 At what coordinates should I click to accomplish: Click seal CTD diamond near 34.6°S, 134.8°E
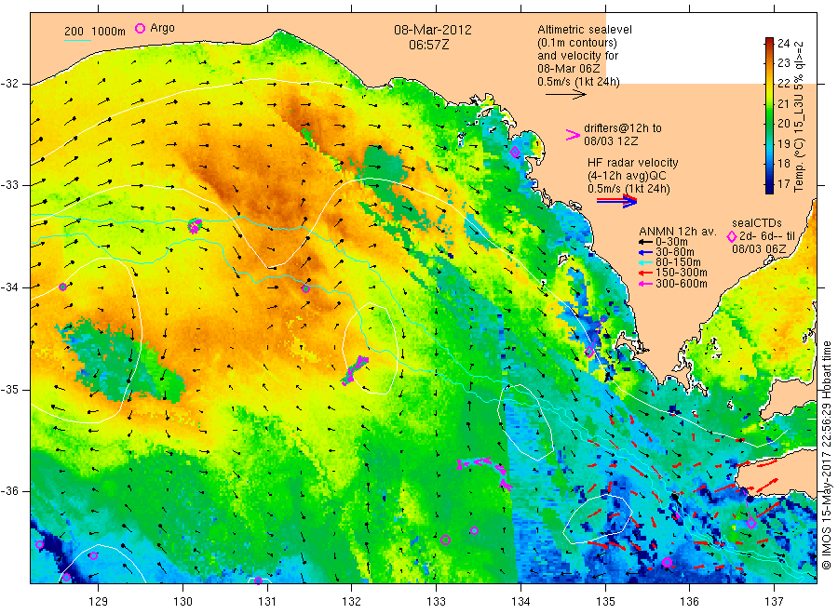(x=589, y=352)
